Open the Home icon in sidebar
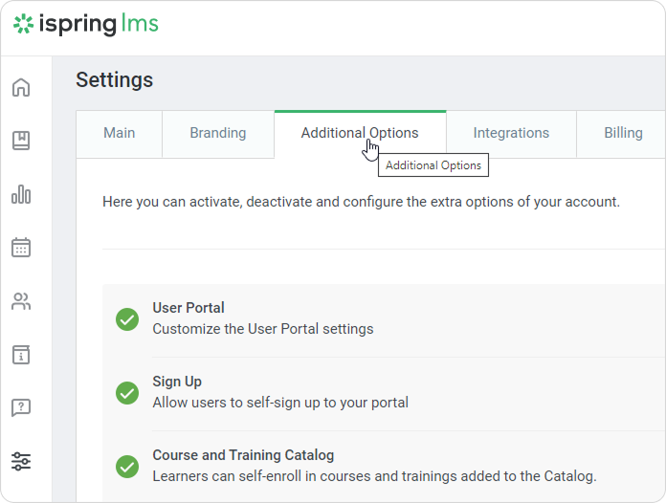This screenshot has height=503, width=666. (x=21, y=88)
